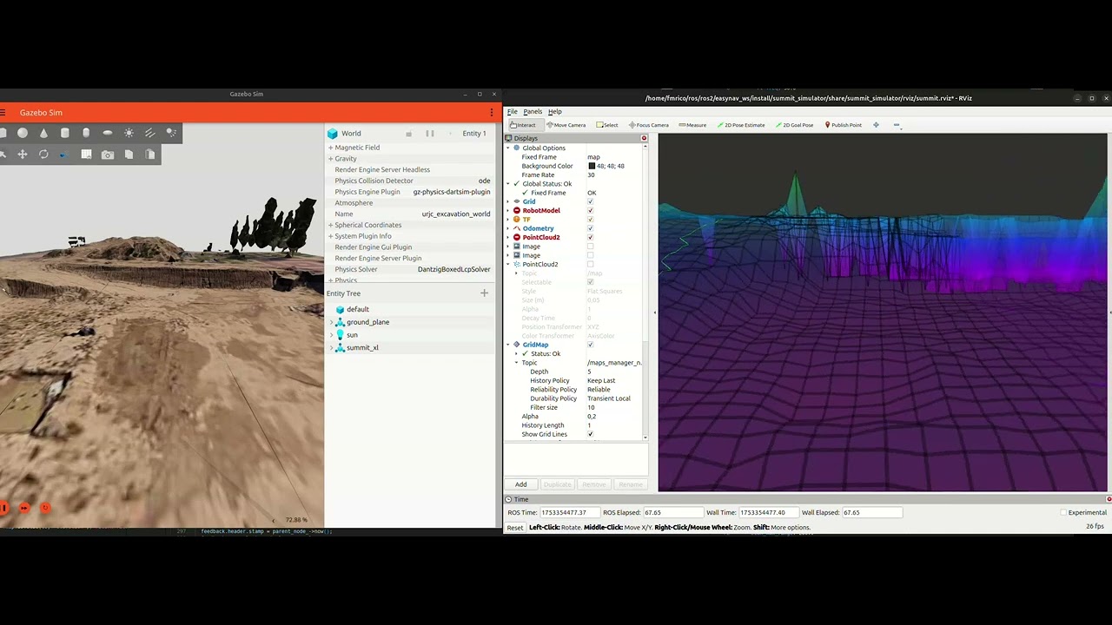
Task: Toggle the Odometry display checkbox
Action: click(591, 228)
